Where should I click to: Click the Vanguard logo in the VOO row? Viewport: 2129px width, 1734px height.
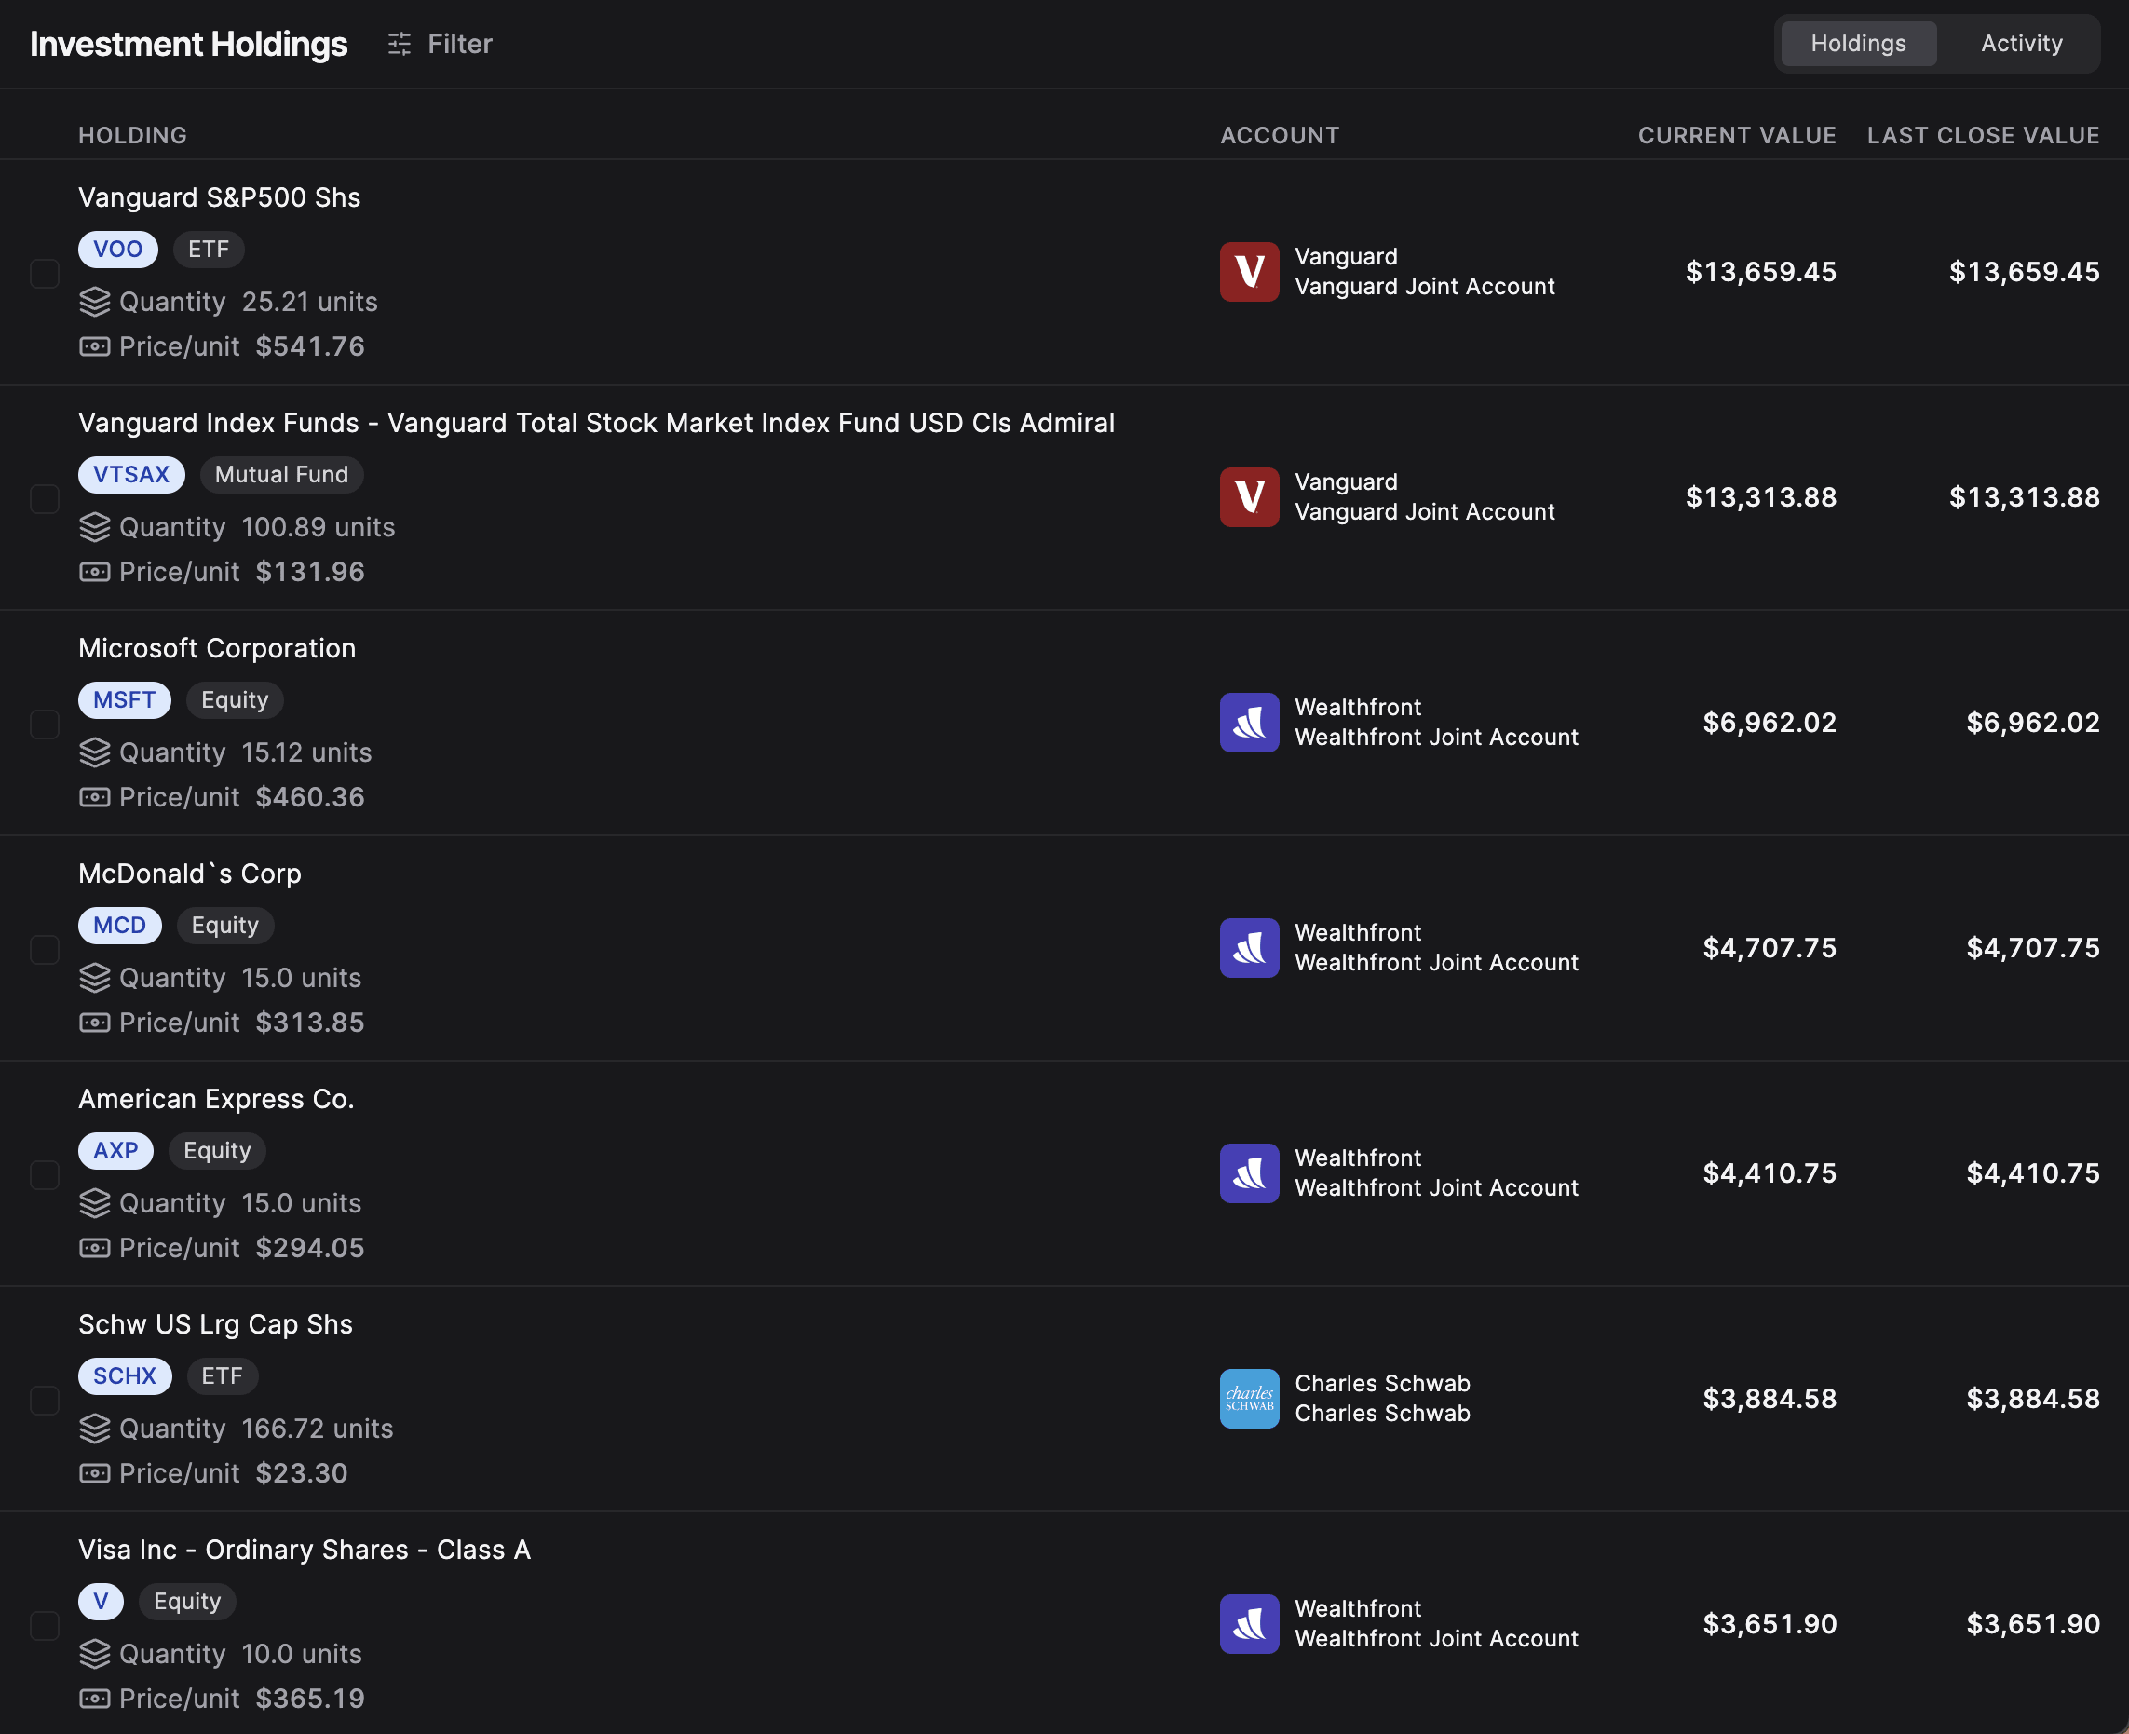(x=1249, y=272)
